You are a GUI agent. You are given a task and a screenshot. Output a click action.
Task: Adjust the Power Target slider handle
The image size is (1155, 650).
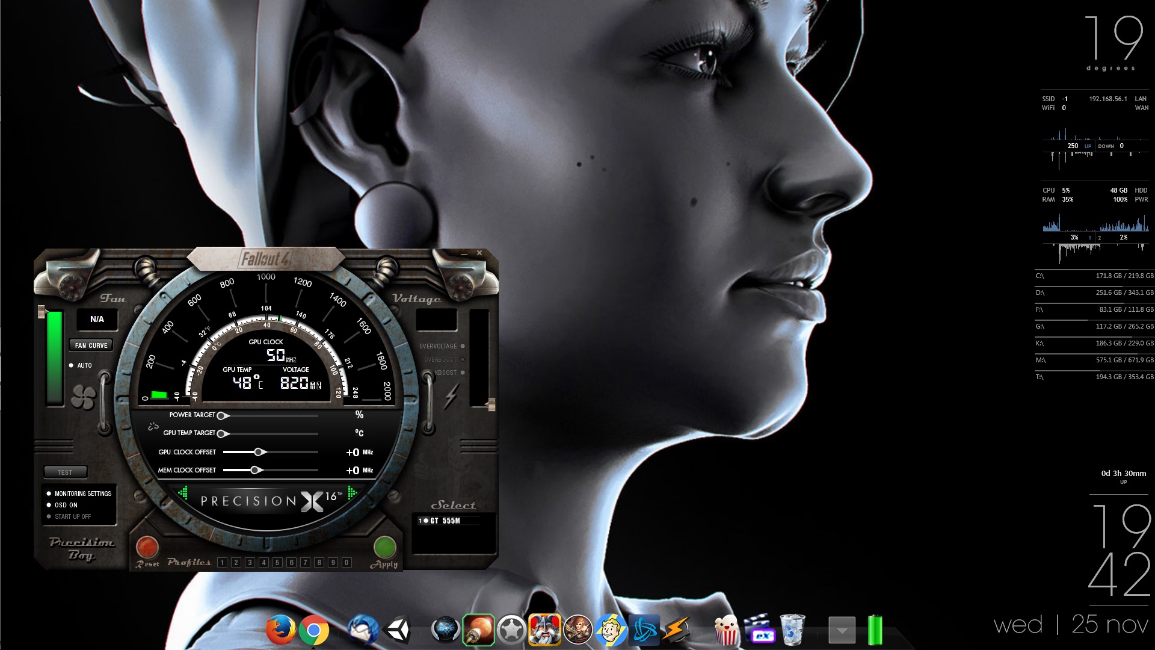tap(222, 415)
